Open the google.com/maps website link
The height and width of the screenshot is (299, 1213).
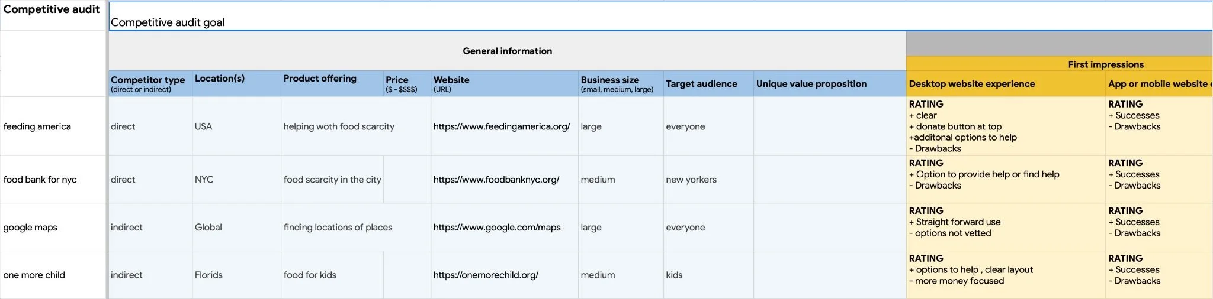[497, 227]
